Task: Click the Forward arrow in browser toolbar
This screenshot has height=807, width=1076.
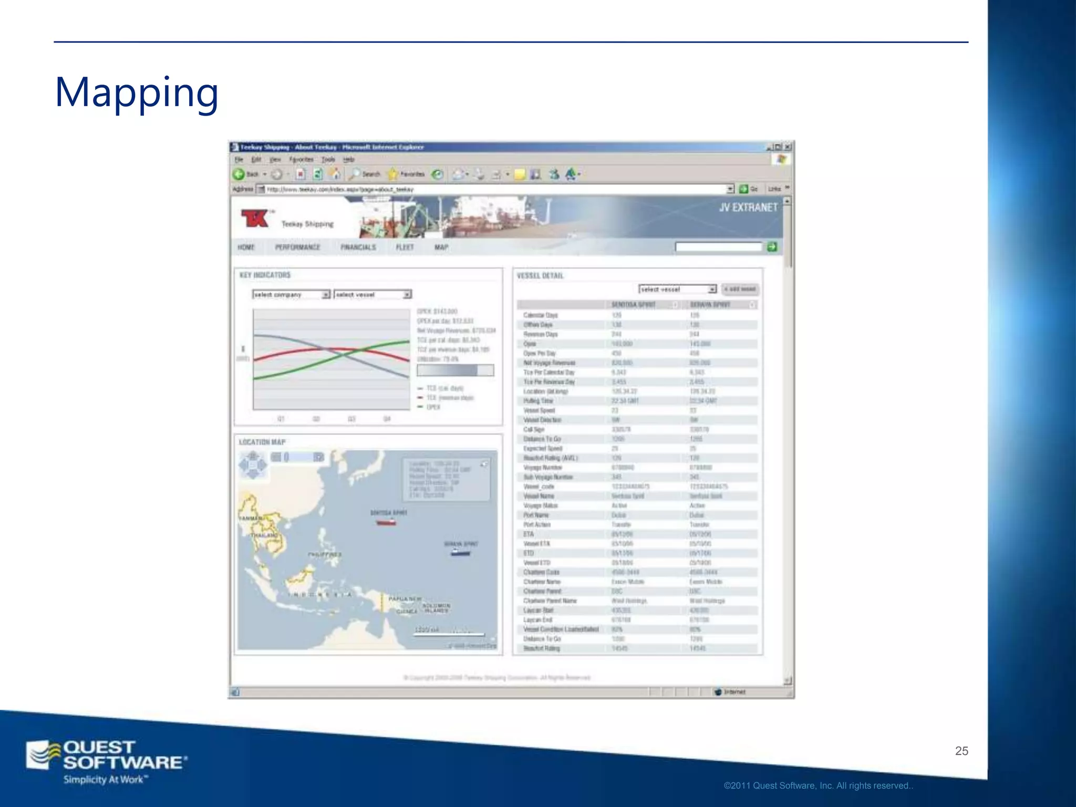Action: 277,174
